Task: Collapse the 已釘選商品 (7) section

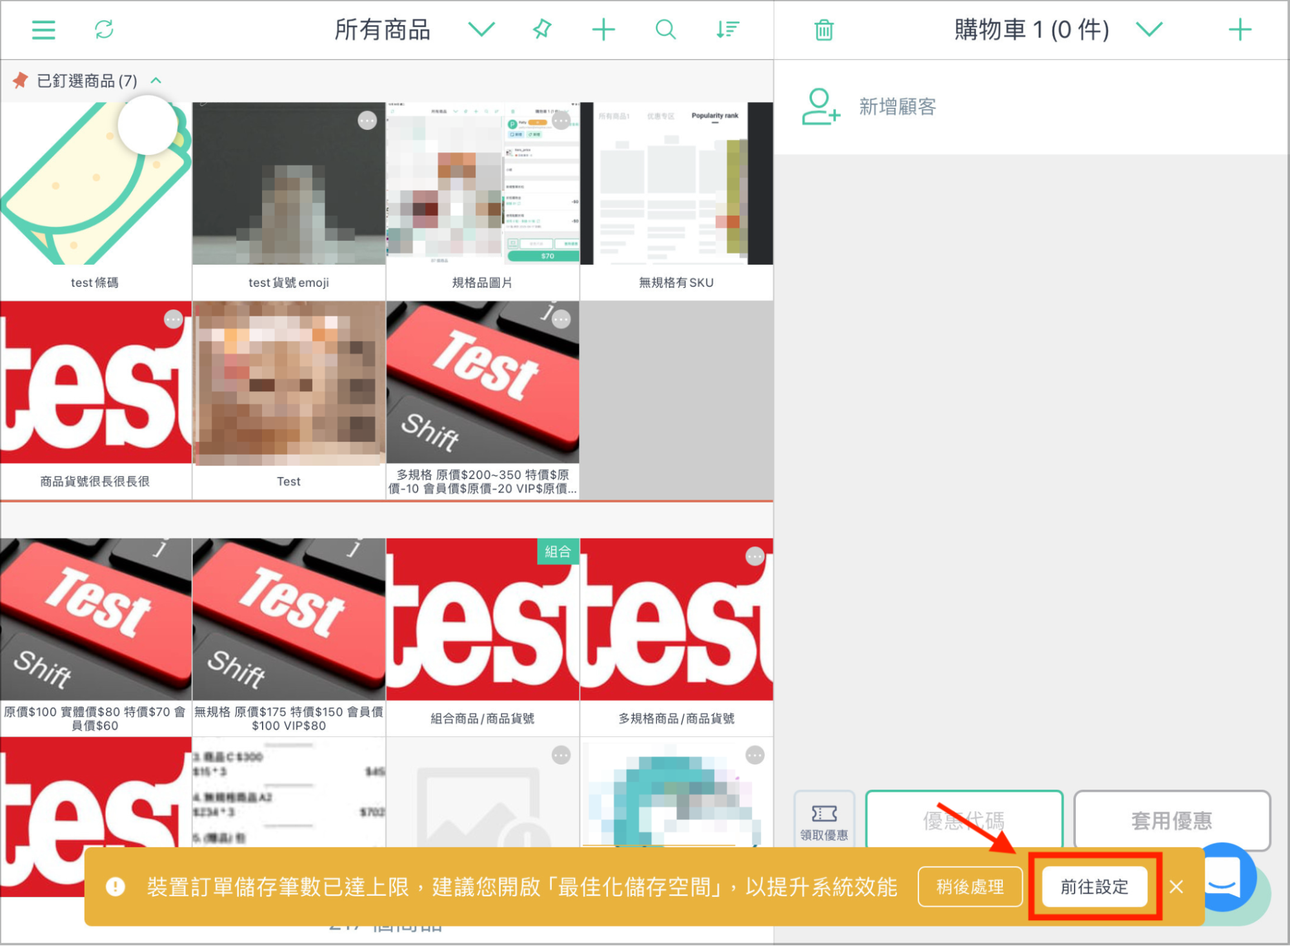Action: [156, 81]
